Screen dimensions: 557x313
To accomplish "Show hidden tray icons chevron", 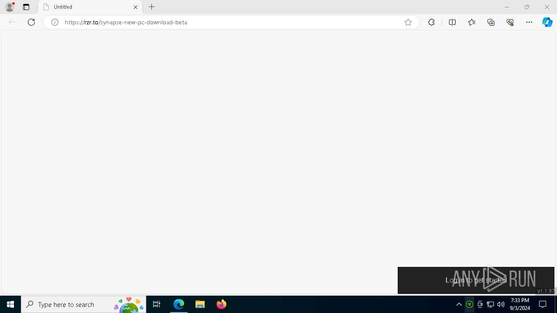I will [x=459, y=304].
